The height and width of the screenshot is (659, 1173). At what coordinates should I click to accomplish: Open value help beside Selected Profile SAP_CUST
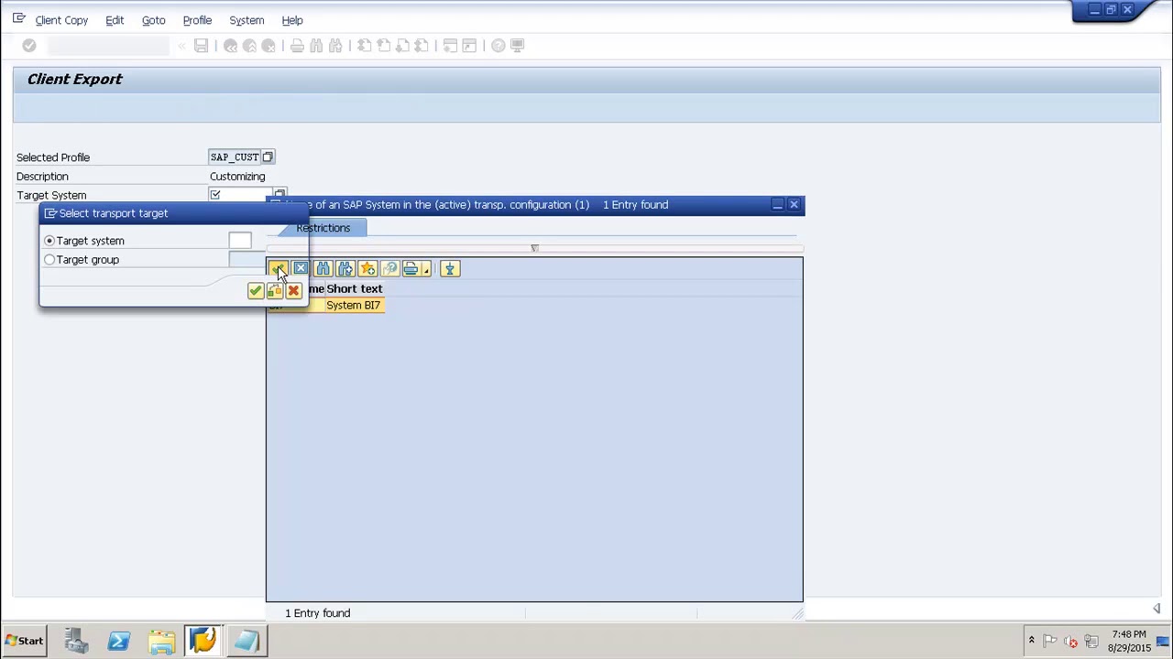(268, 157)
